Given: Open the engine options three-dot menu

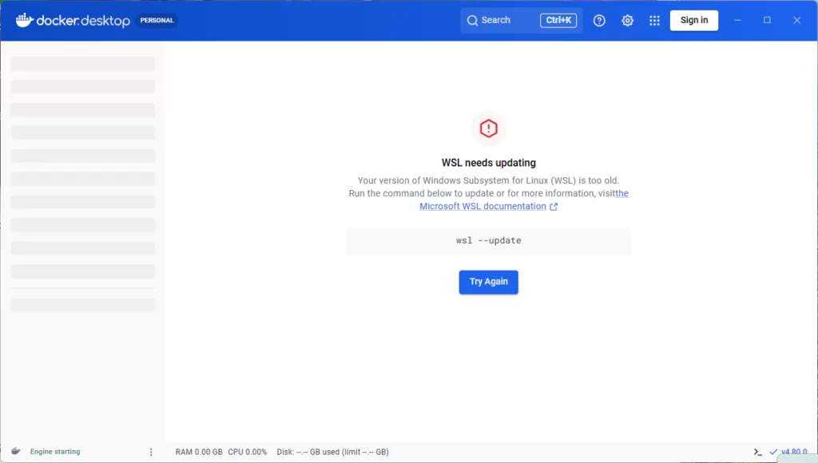Looking at the screenshot, I should (x=151, y=452).
